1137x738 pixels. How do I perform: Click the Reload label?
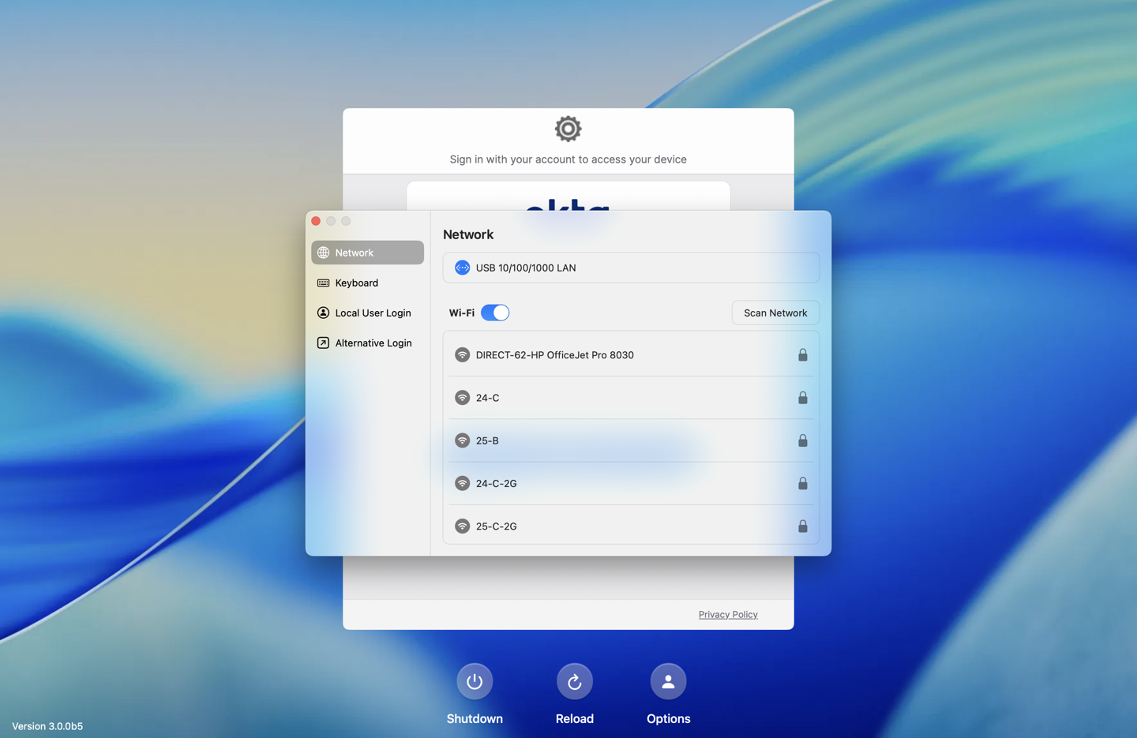click(575, 718)
